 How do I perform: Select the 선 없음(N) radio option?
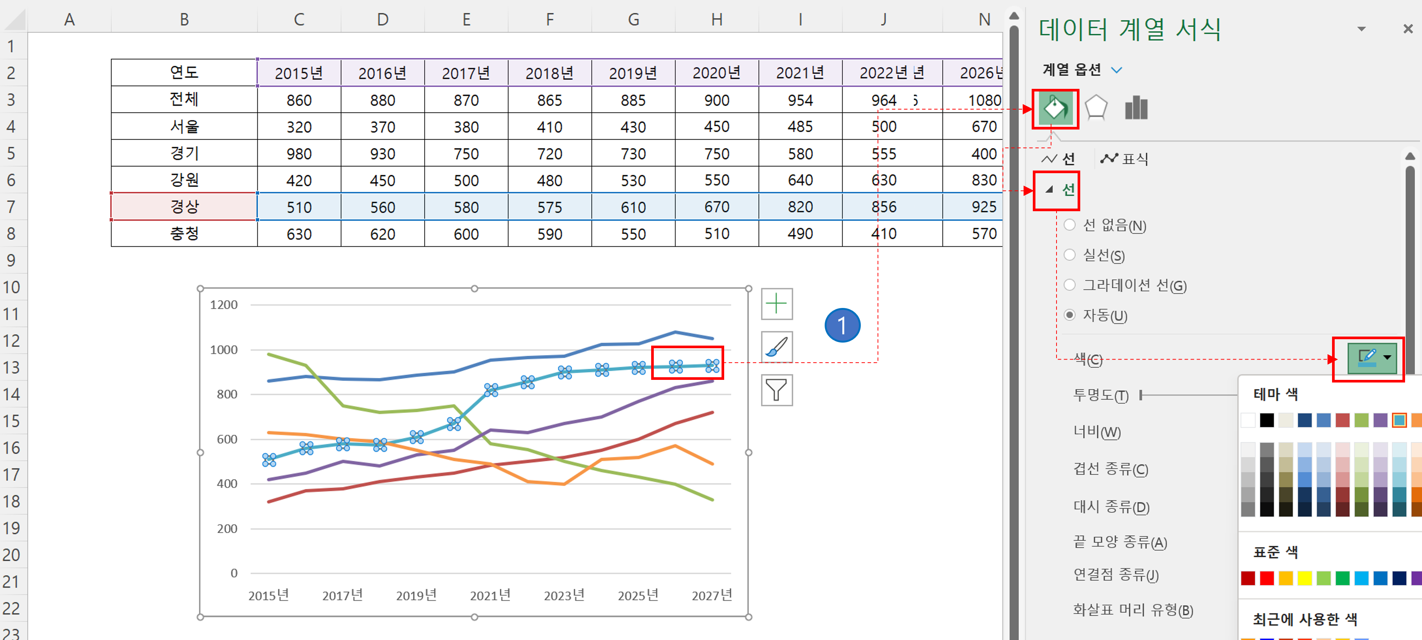[1069, 225]
